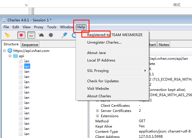Click the Charles app icon in title bar
The image size is (192, 138).
[x=4, y=20]
